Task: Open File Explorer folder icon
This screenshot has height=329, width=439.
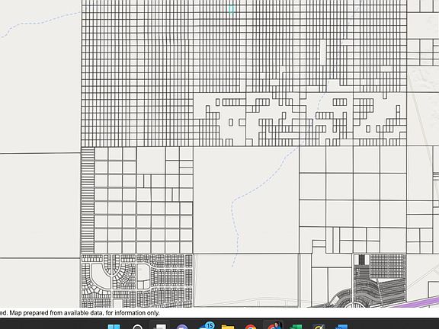Action: click(228, 327)
